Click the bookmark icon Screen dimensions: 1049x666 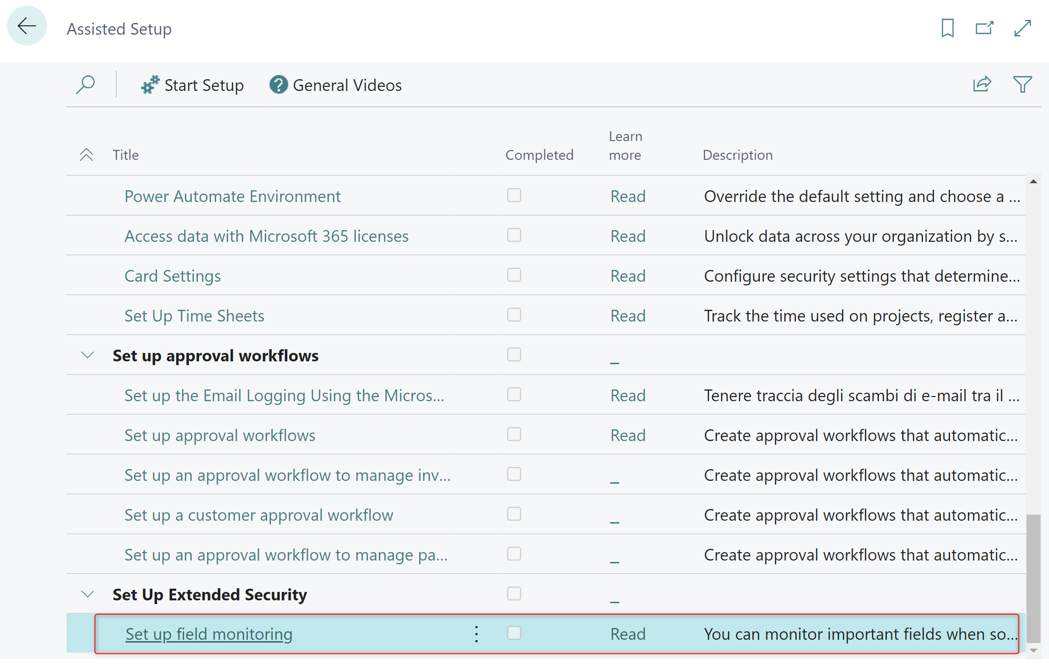tap(947, 28)
